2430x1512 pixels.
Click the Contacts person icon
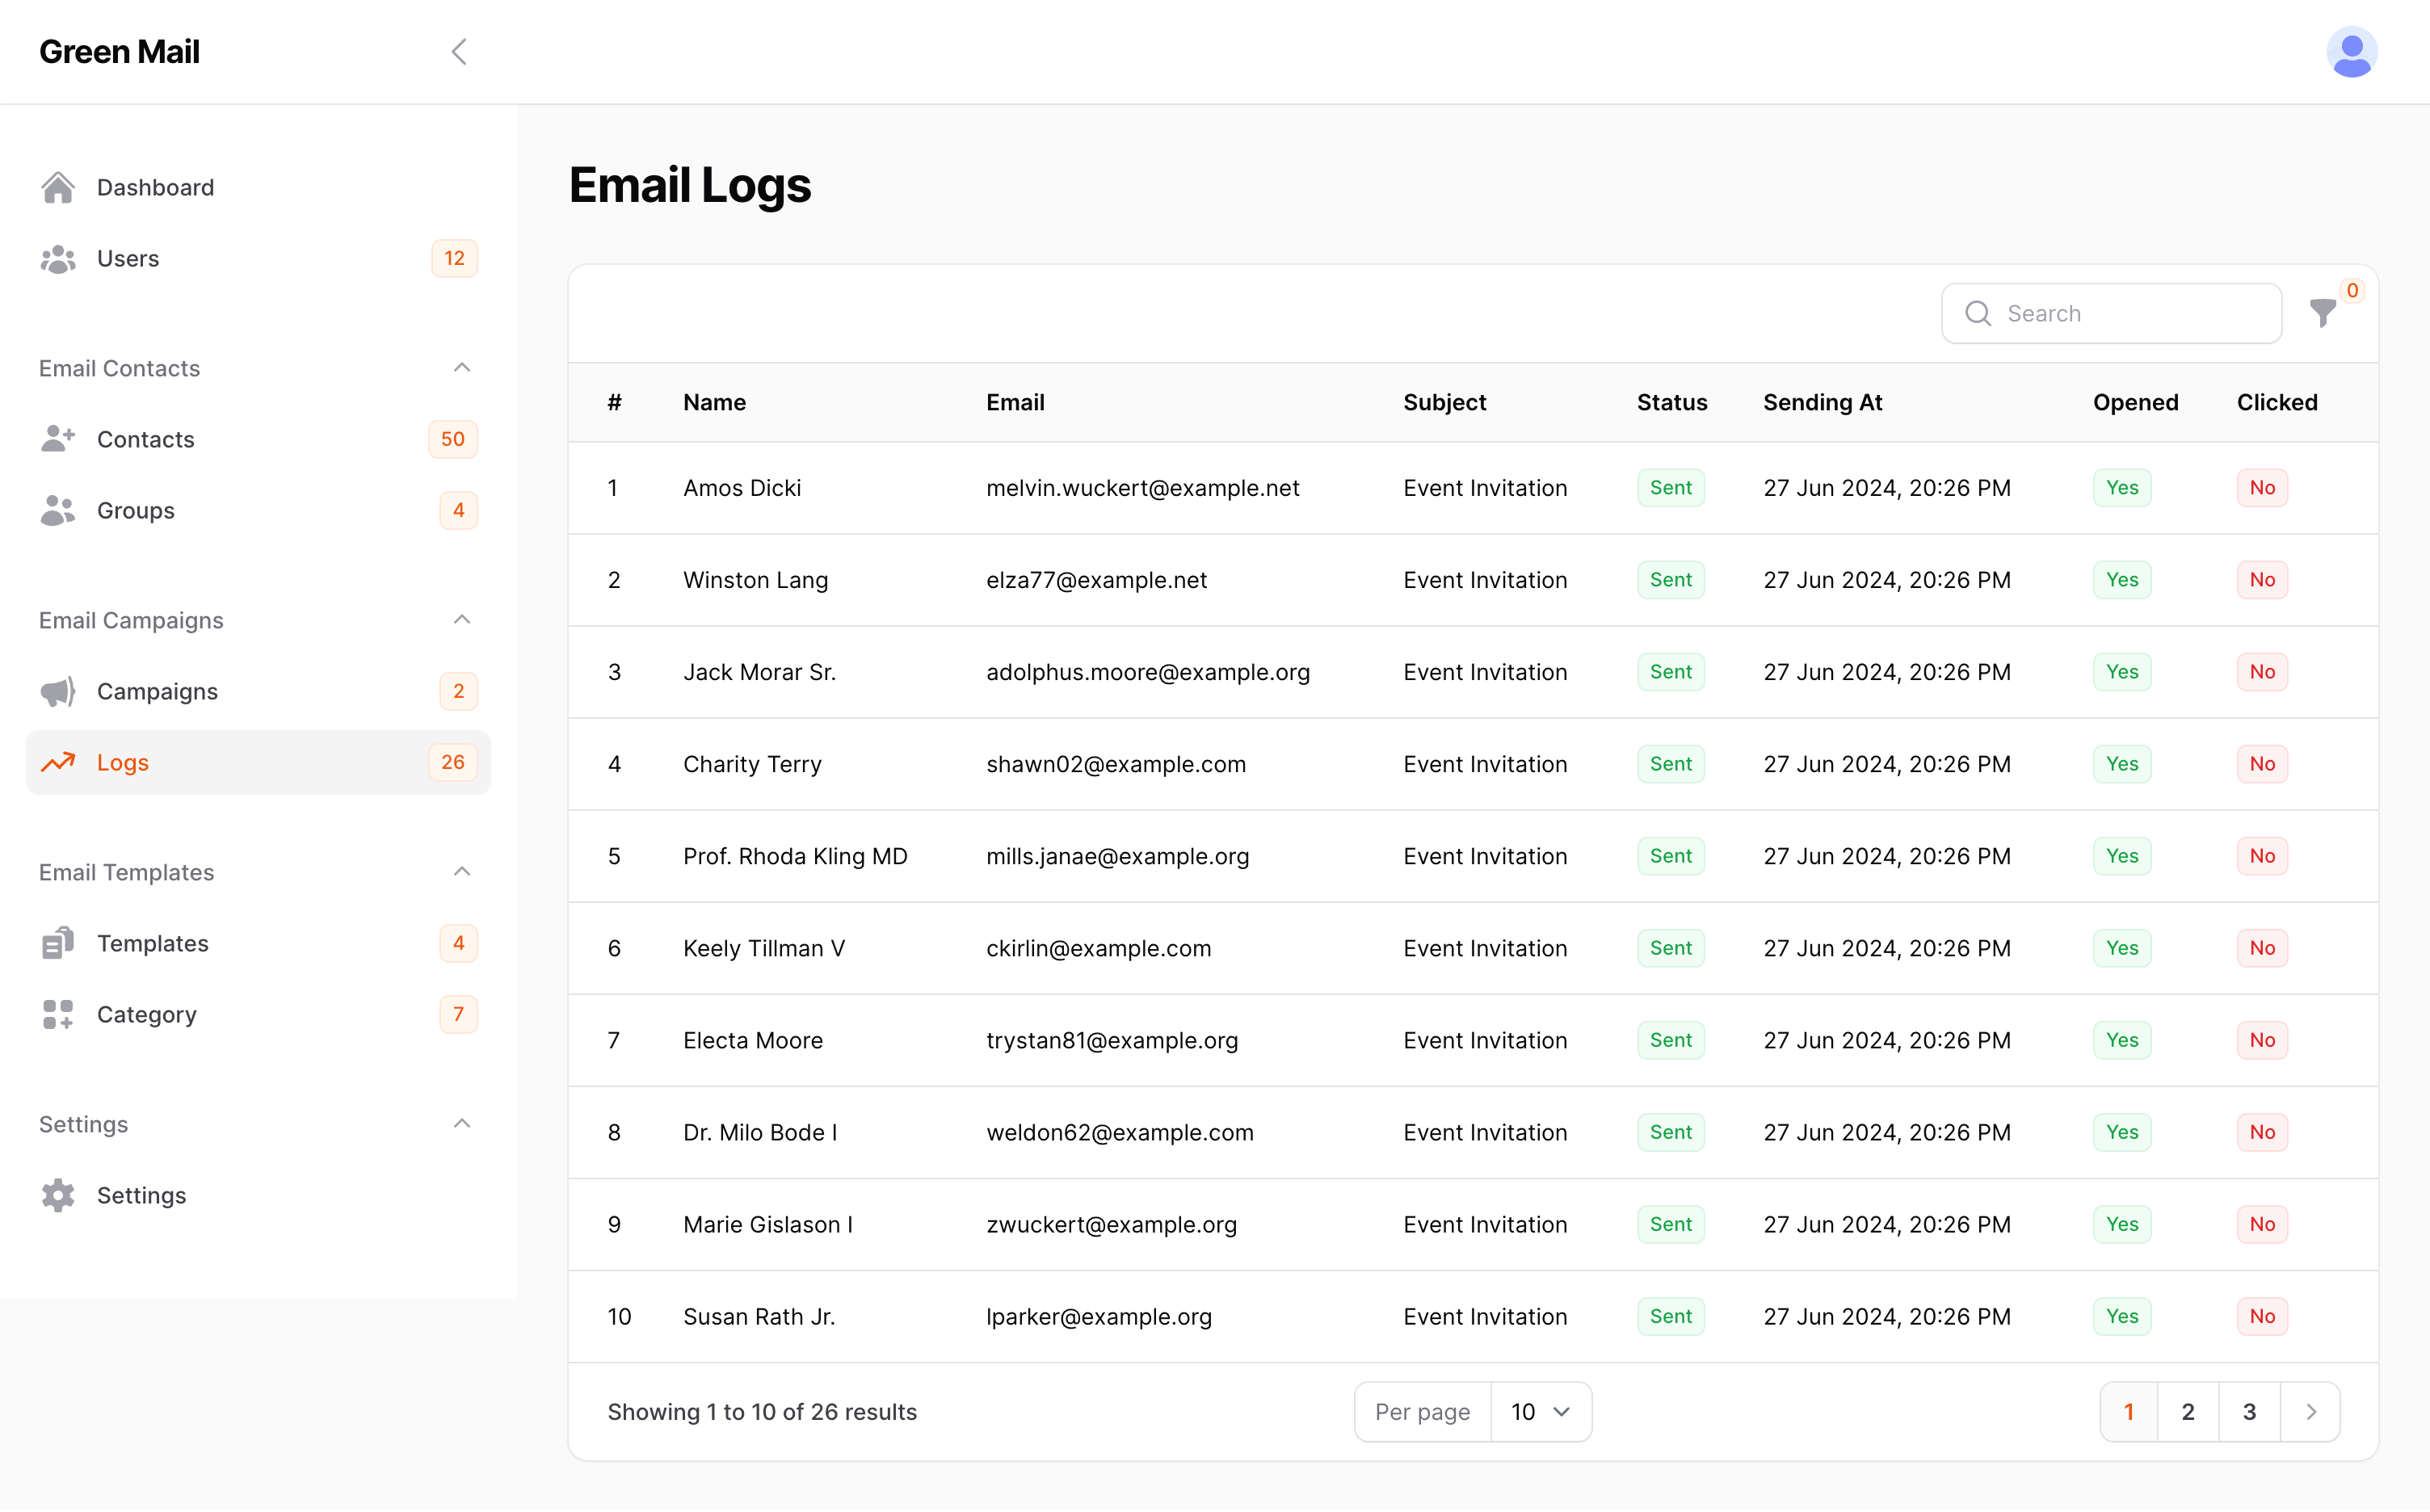click(x=58, y=438)
